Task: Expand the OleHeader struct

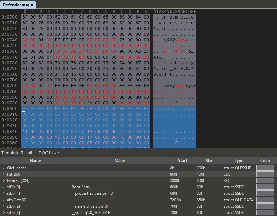Action: [x=3, y=168]
